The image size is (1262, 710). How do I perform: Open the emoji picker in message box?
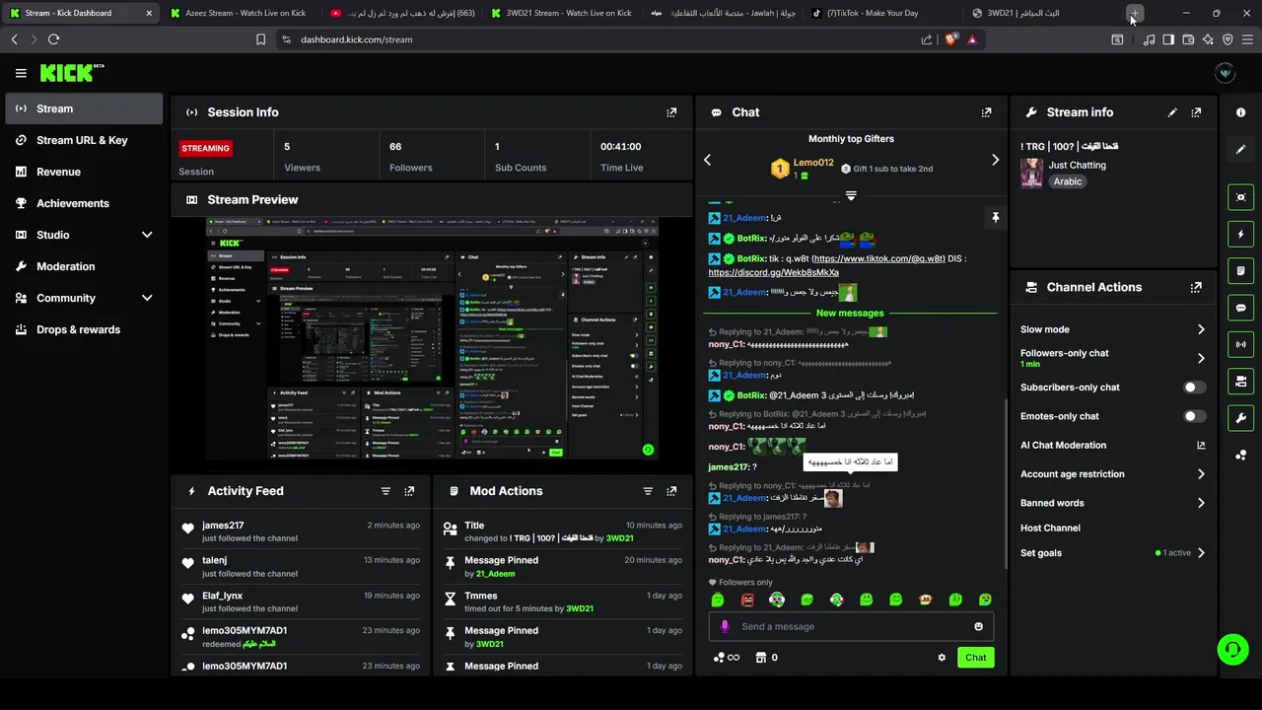(x=978, y=626)
